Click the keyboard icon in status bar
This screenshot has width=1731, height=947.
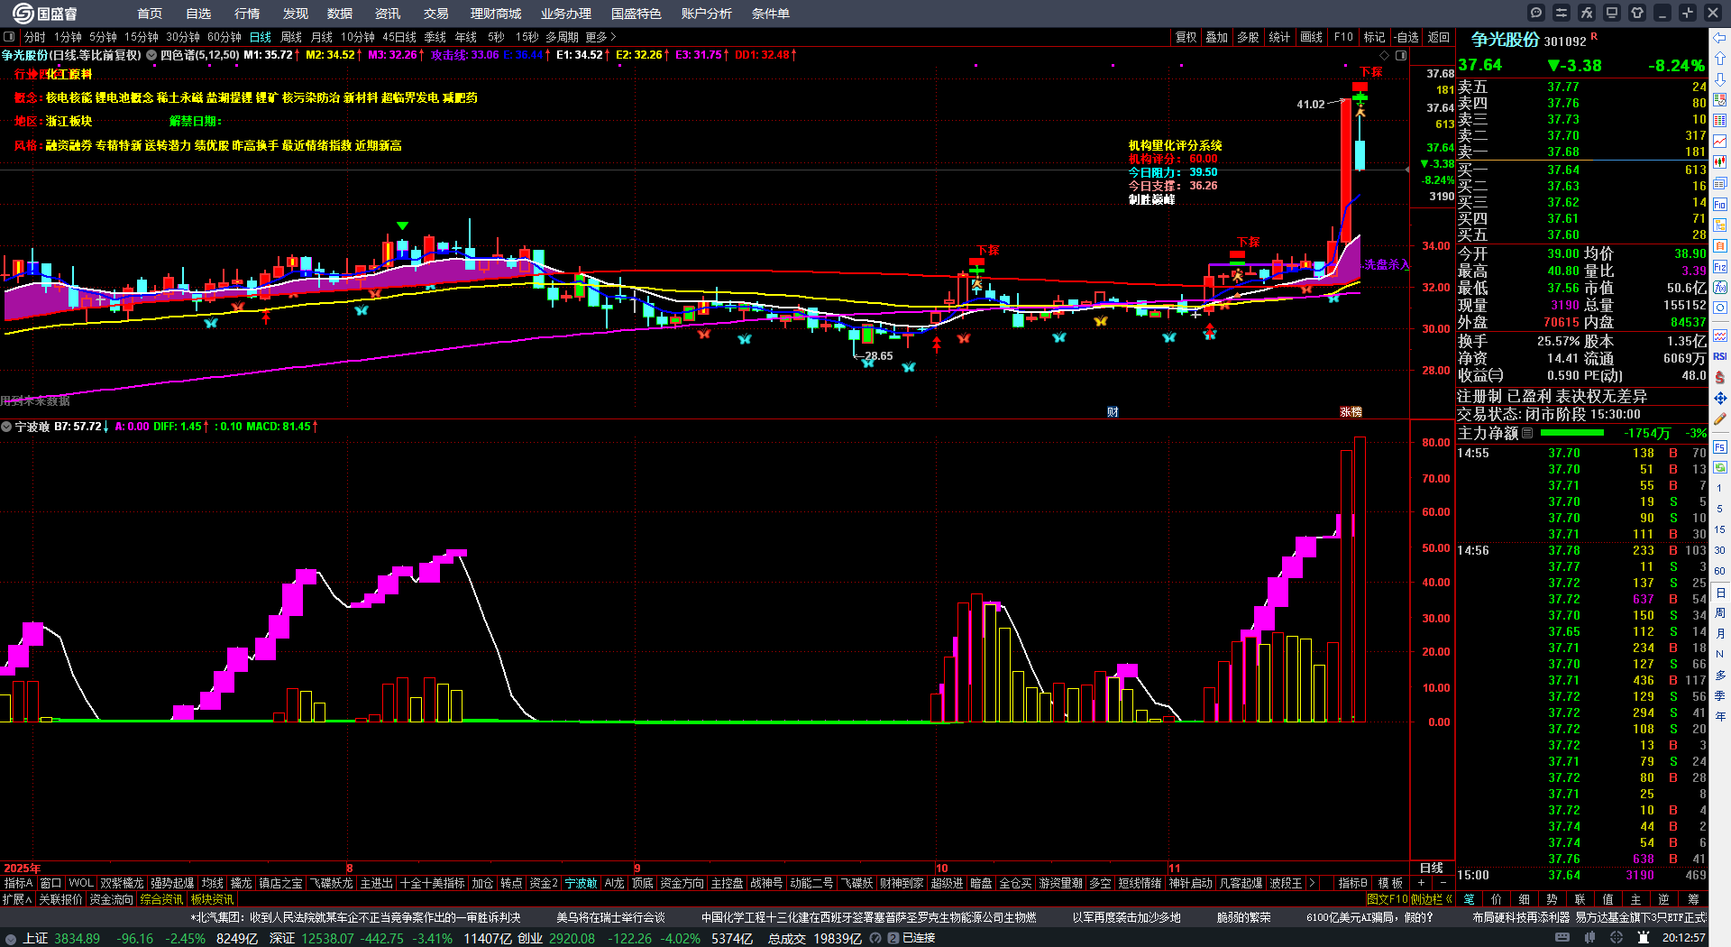coord(1562,938)
